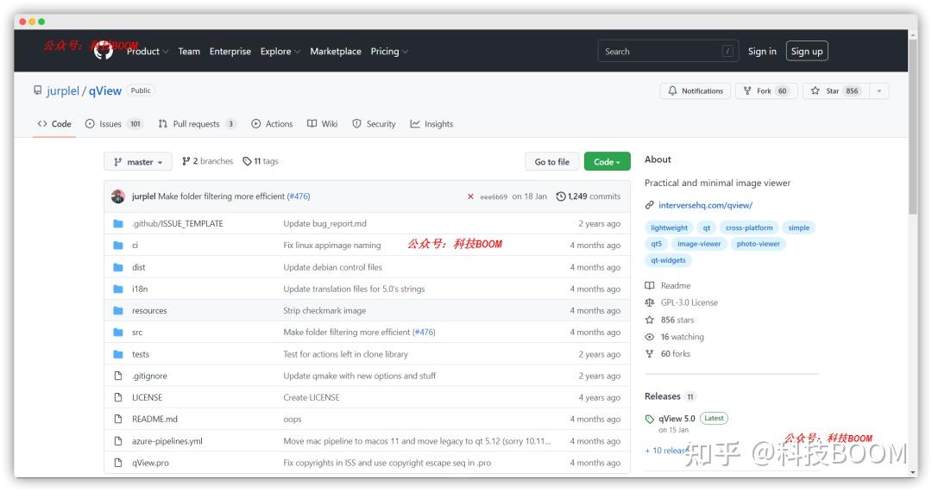This screenshot has height=492, width=932.
Task: Open the Team page
Action: point(189,51)
